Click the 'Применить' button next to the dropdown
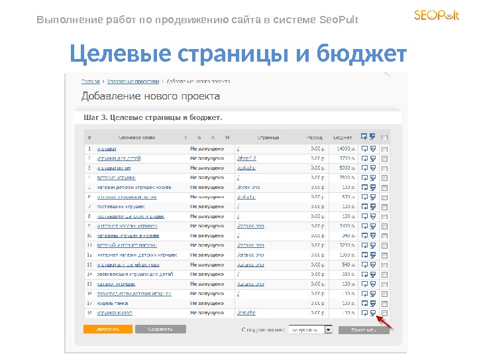The width and height of the screenshot is (477, 358). tap(364, 330)
